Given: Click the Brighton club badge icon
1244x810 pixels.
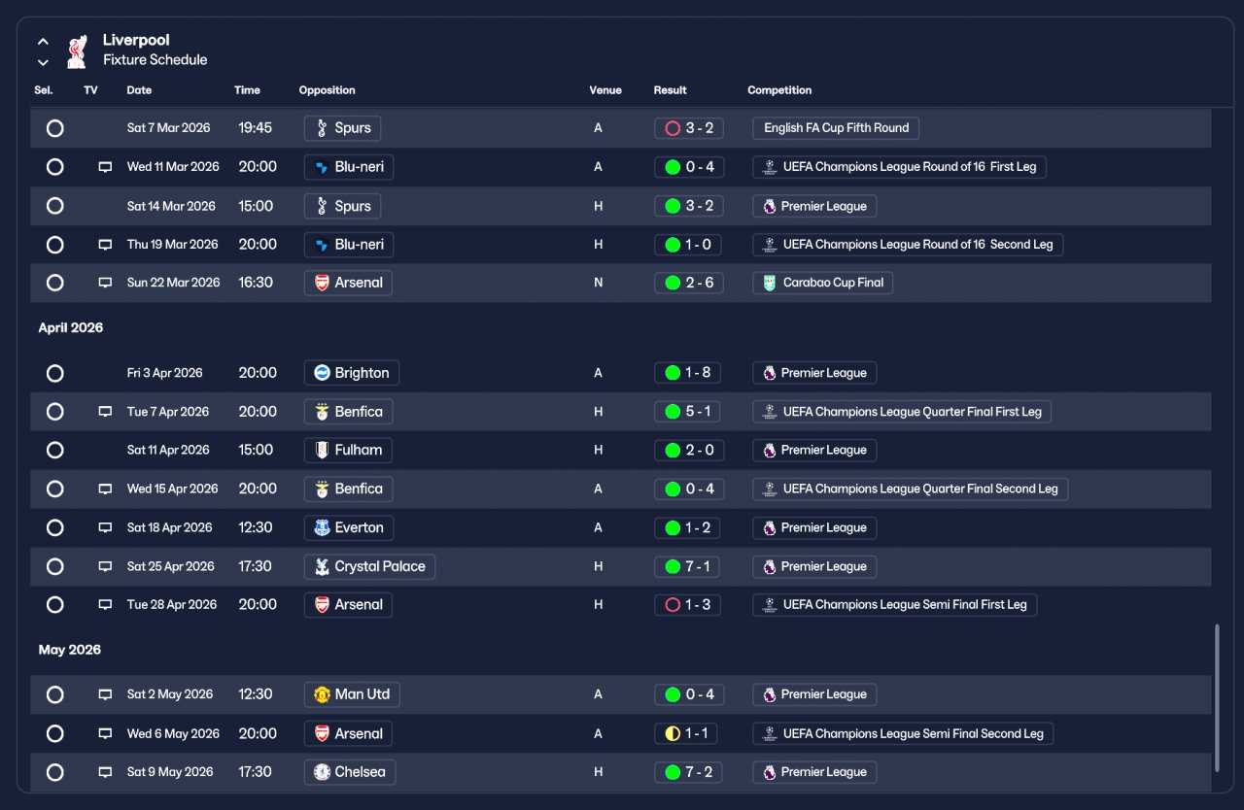Looking at the screenshot, I should [323, 373].
